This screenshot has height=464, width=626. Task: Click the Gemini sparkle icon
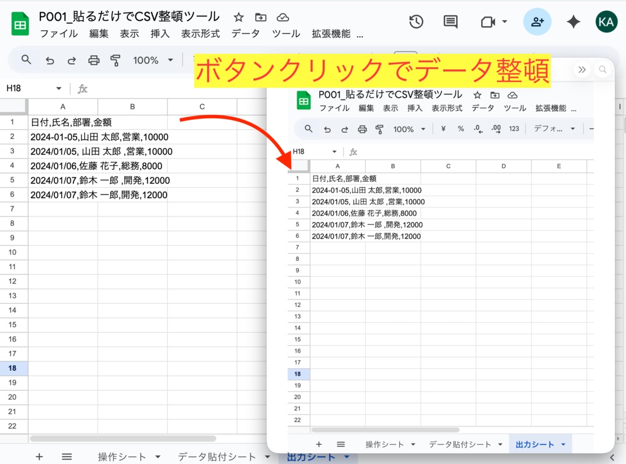point(573,21)
